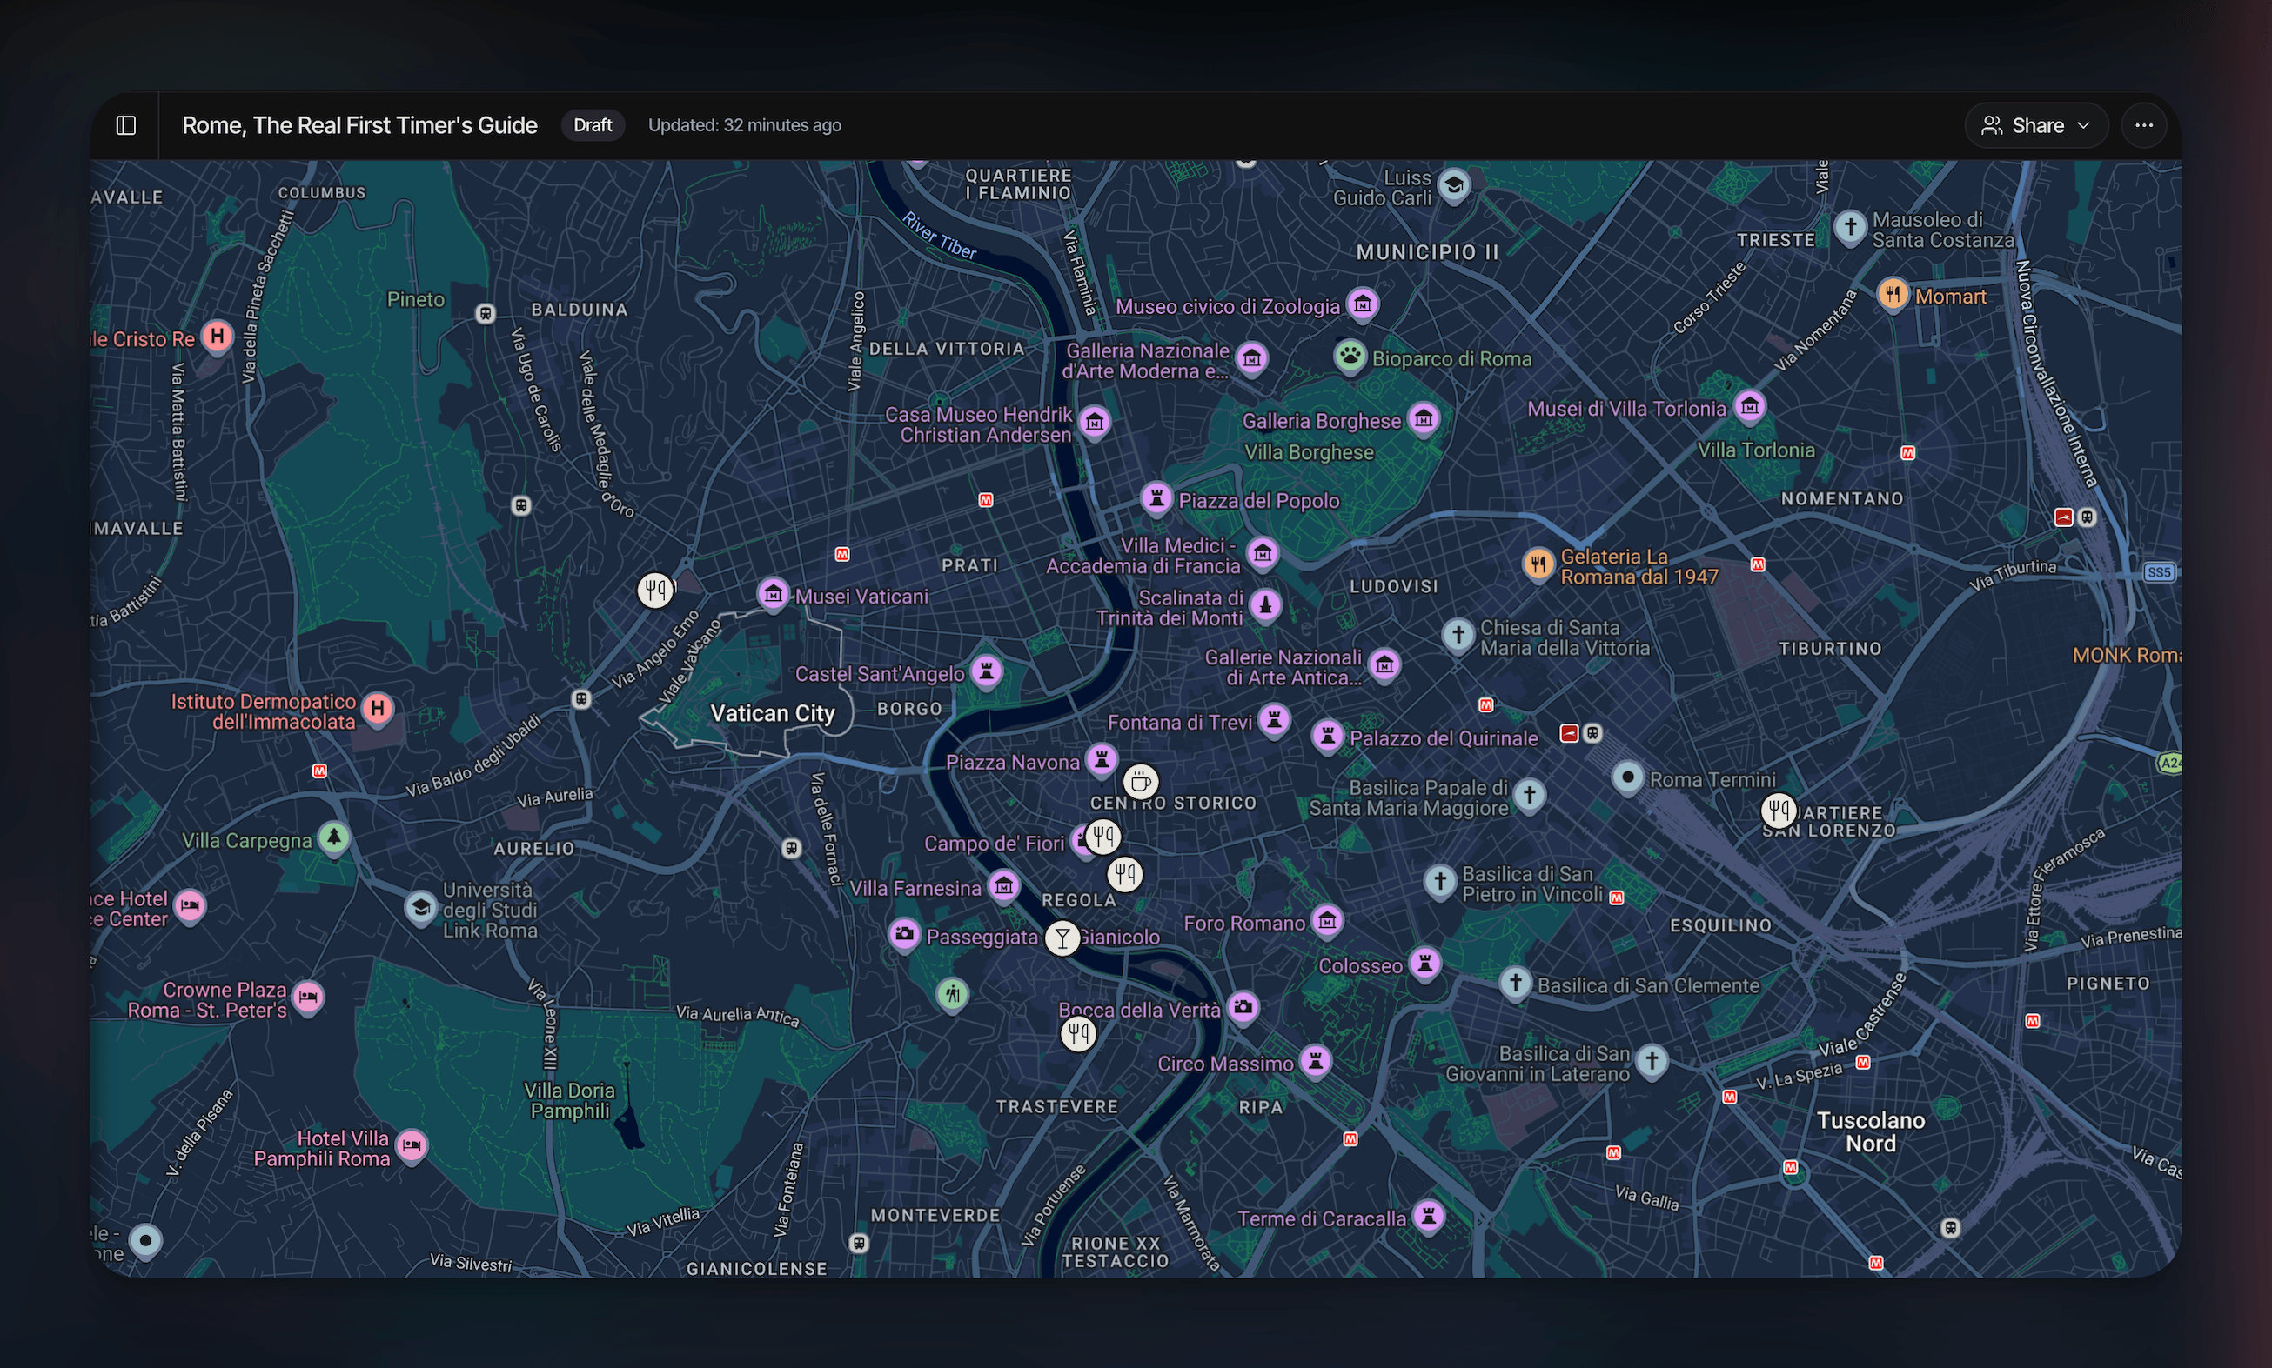Select the Galleria Borghese museum pin
Viewport: 2272px width, 1368px height.
(x=1424, y=418)
